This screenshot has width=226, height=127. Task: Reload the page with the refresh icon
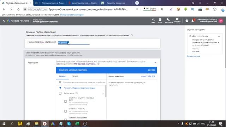(x=18, y=10)
